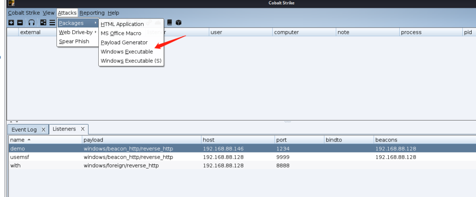476x197 pixels.
Task: Select Windows Executable entry
Action: [131, 51]
